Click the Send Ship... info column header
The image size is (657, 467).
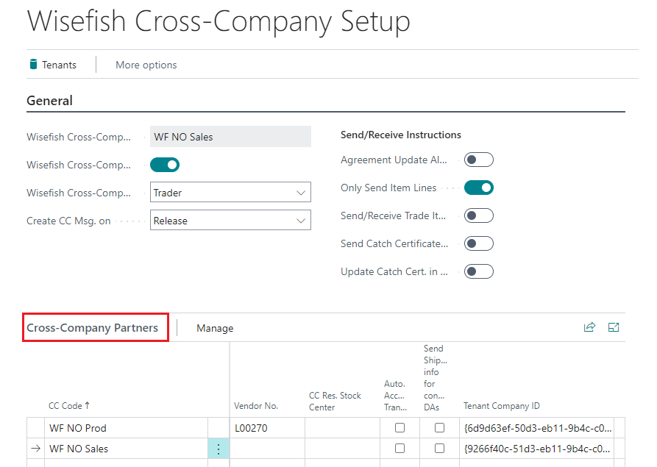coord(436,378)
